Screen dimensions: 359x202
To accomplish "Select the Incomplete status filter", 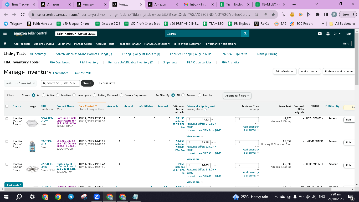I will (74, 95).
